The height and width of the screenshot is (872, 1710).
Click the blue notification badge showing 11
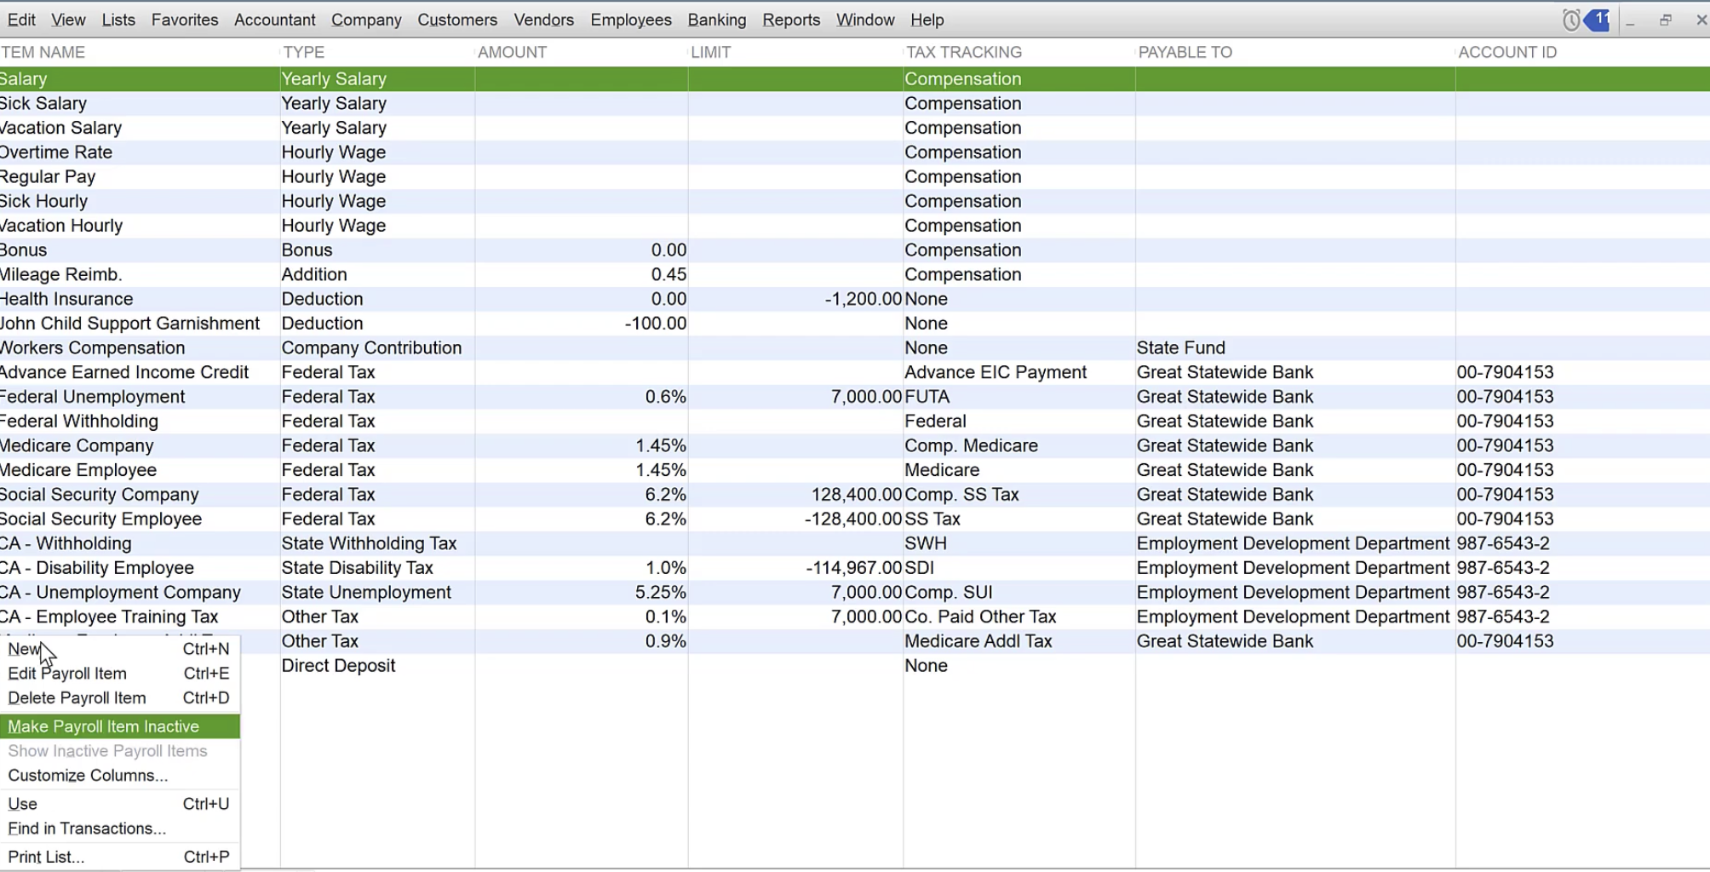click(1598, 20)
